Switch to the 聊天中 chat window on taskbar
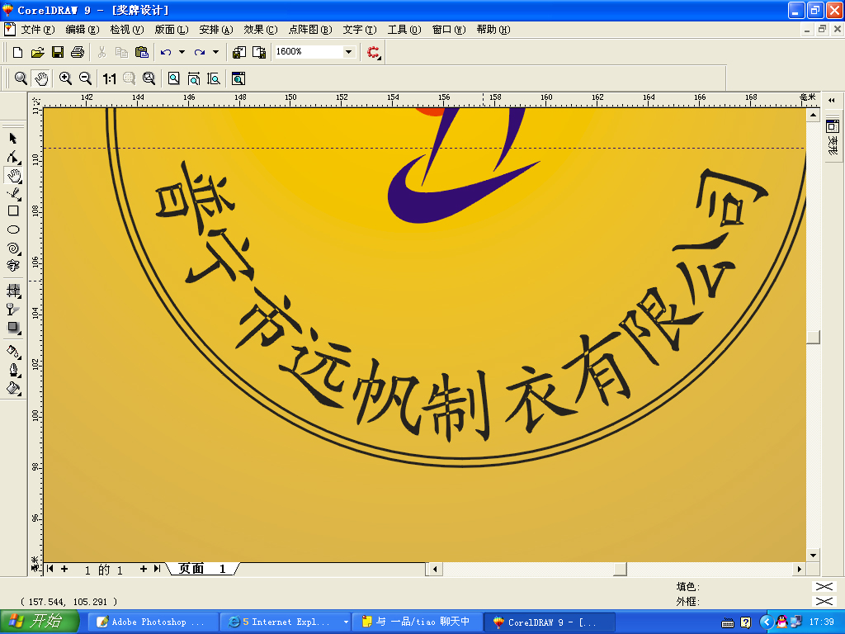This screenshot has width=845, height=634. pyautogui.click(x=416, y=622)
